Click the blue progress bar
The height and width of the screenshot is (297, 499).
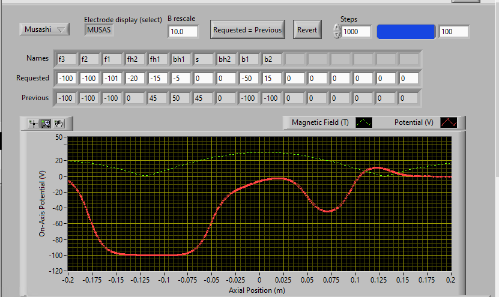pyautogui.click(x=406, y=32)
